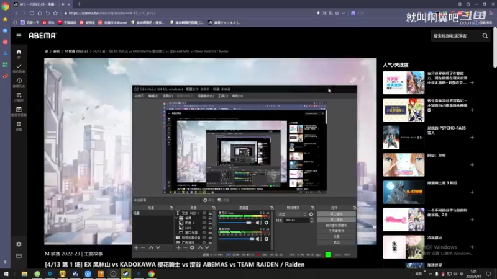The width and height of the screenshot is (497, 279).
Task: Adjust microphone/Aux volume slider
Action: (x=236, y=223)
